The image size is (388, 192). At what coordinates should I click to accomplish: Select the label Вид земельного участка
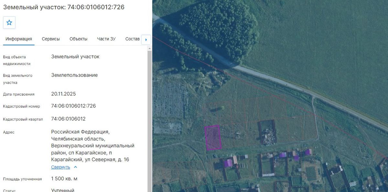click(x=18, y=79)
